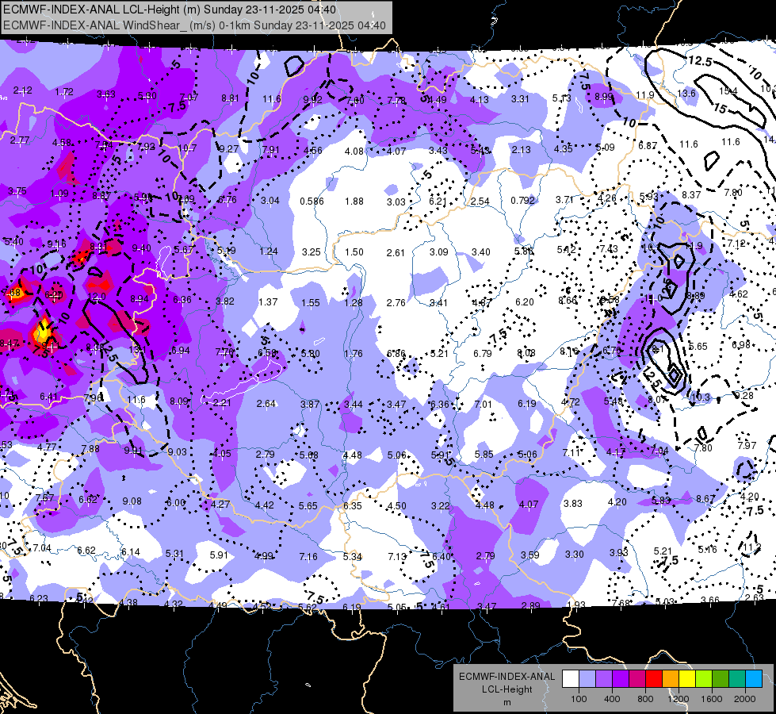
Task: Select the orange legend swatch
Action: point(671,679)
